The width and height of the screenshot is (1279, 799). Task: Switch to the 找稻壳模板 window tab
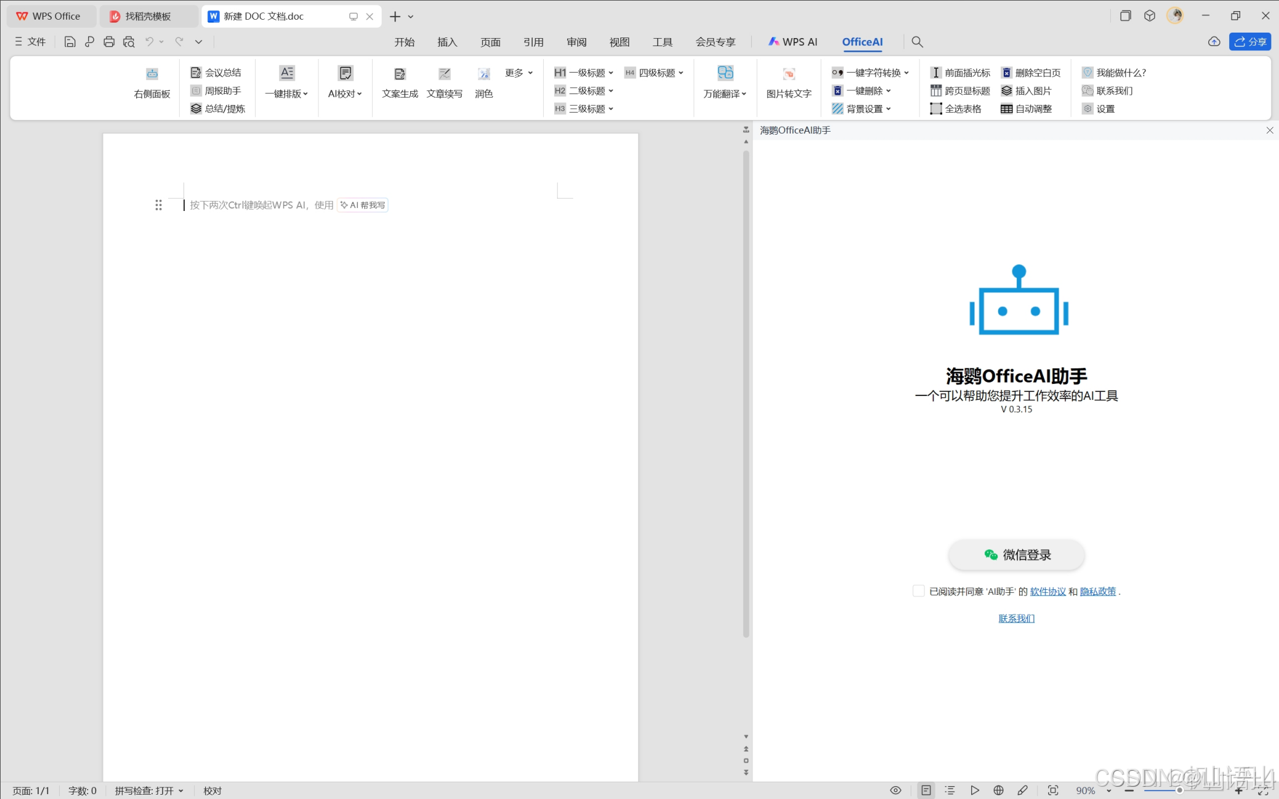click(148, 16)
